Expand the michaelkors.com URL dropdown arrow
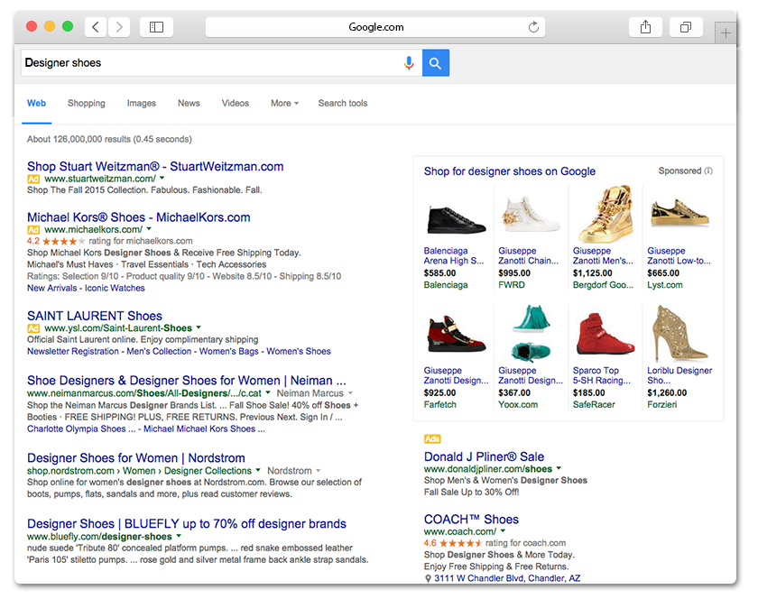Screen dimensions: 758x599 point(149,229)
